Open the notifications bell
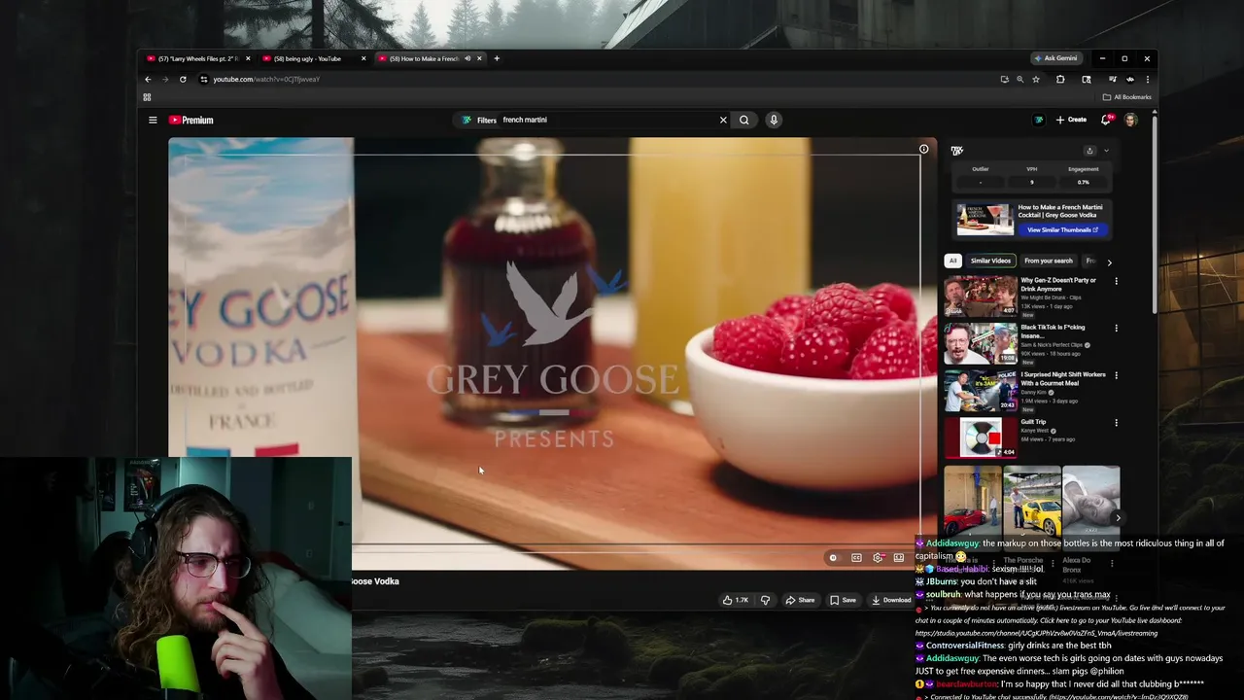1244x700 pixels. (1106, 120)
